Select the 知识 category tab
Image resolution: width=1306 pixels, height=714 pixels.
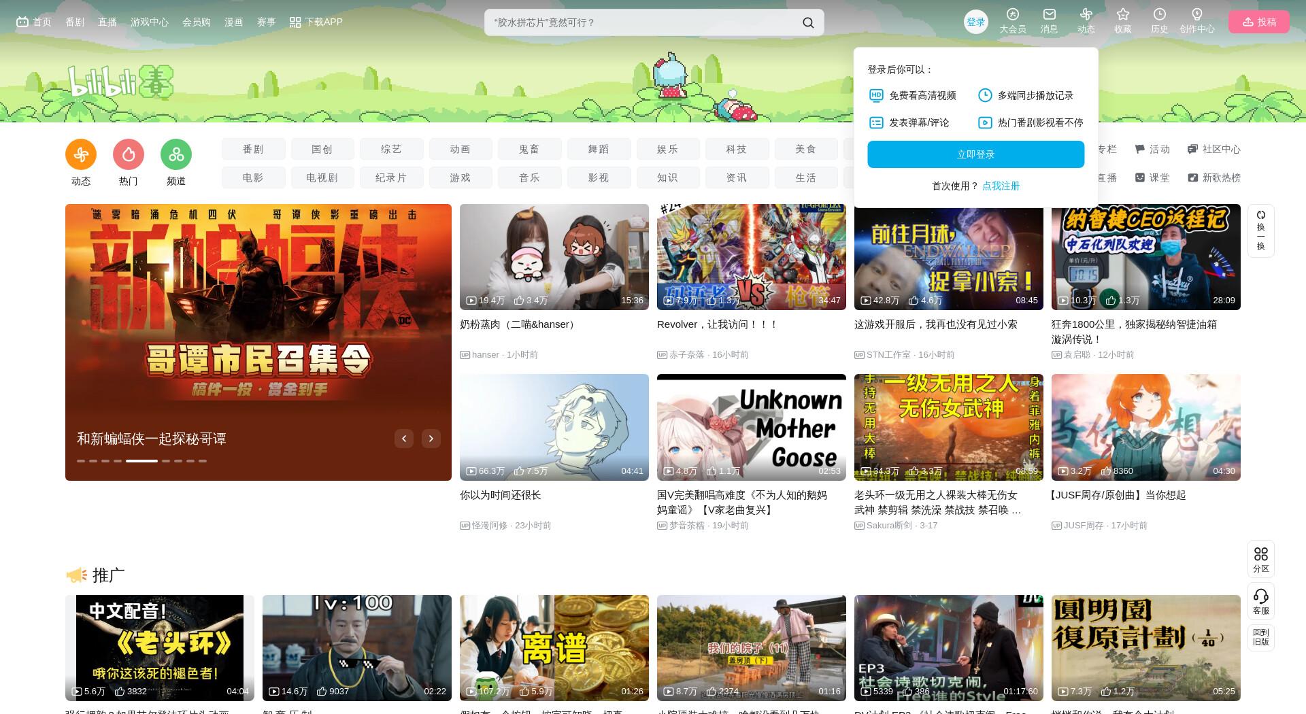[668, 177]
